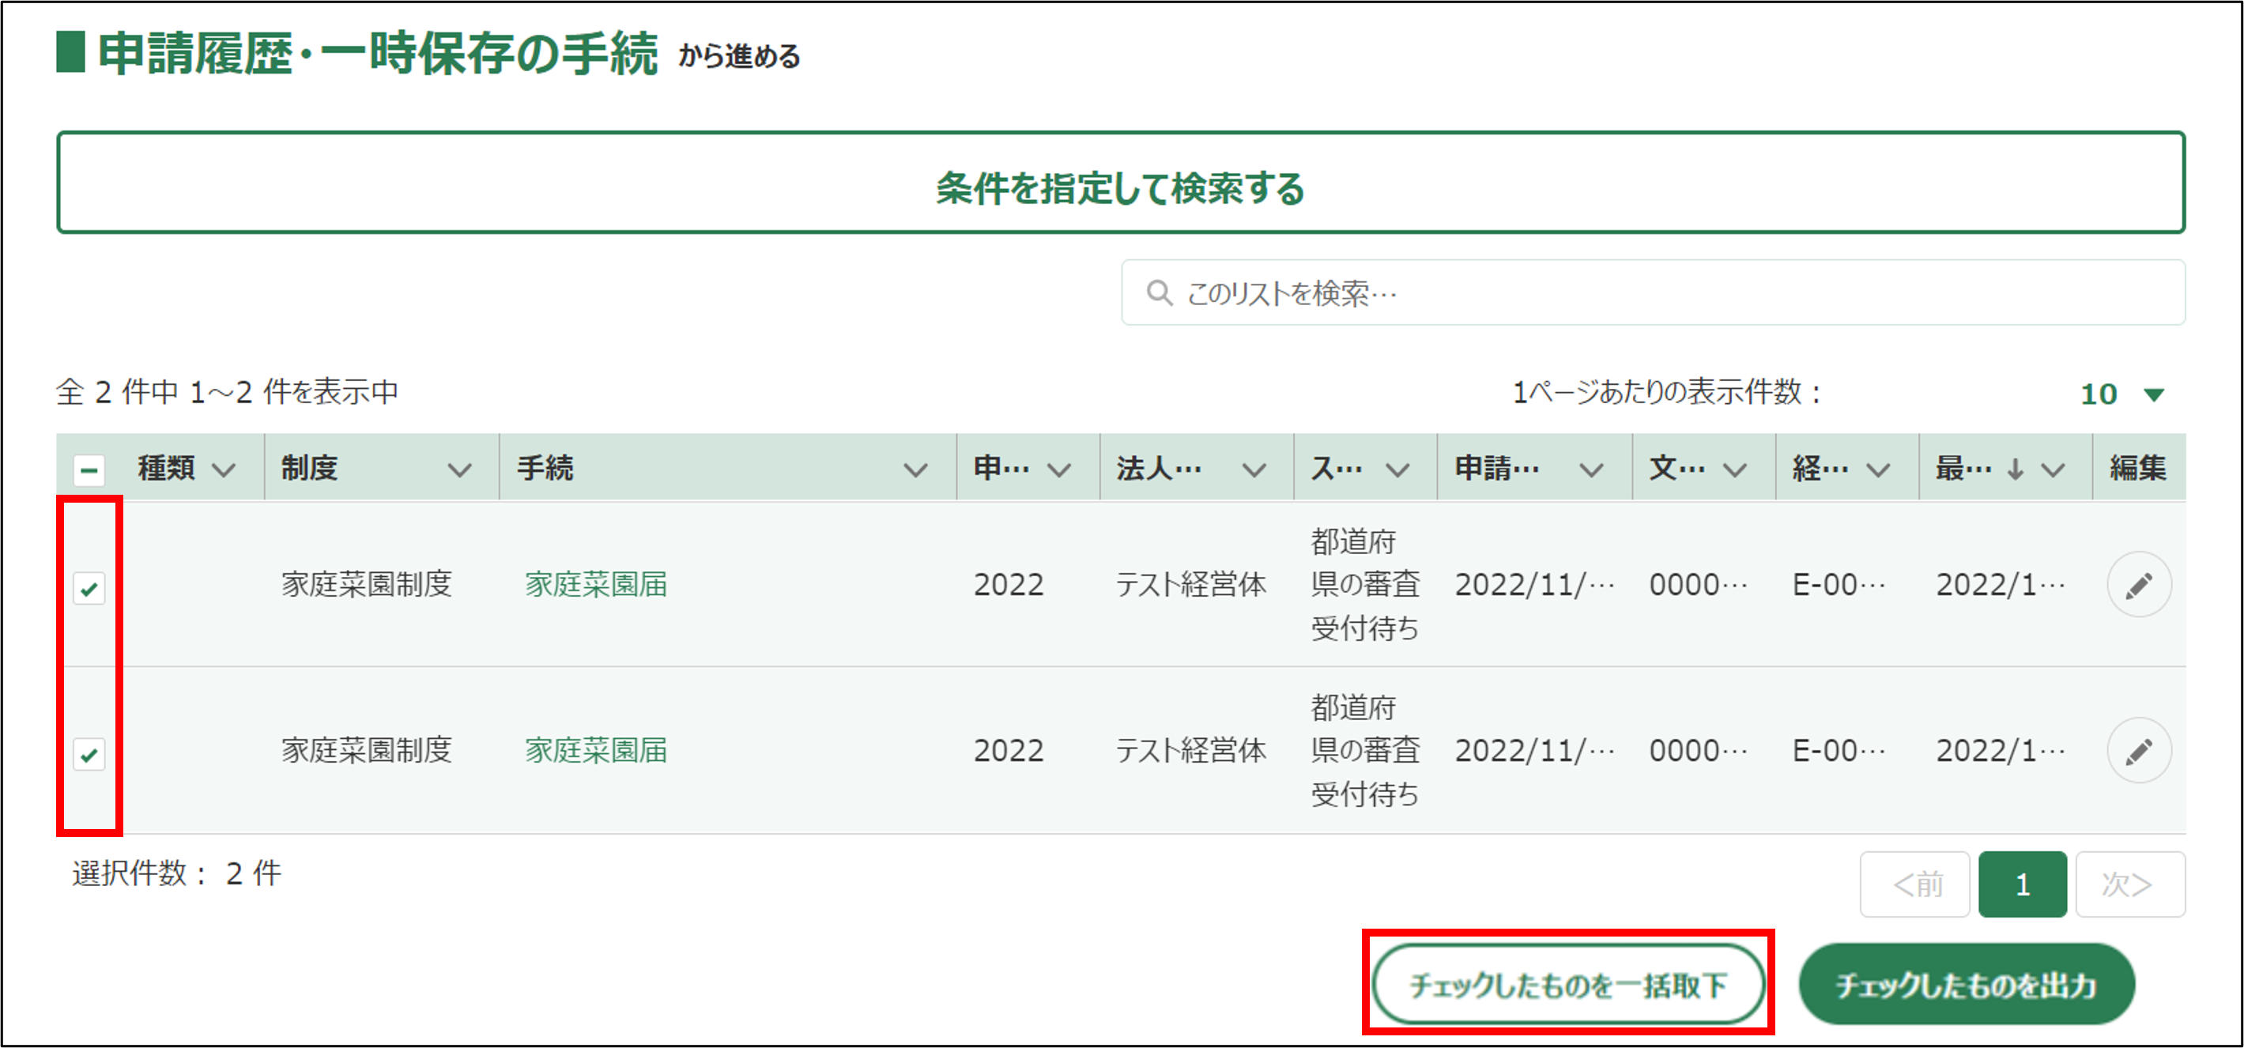Toggle the select-all header checkbox

point(89,470)
